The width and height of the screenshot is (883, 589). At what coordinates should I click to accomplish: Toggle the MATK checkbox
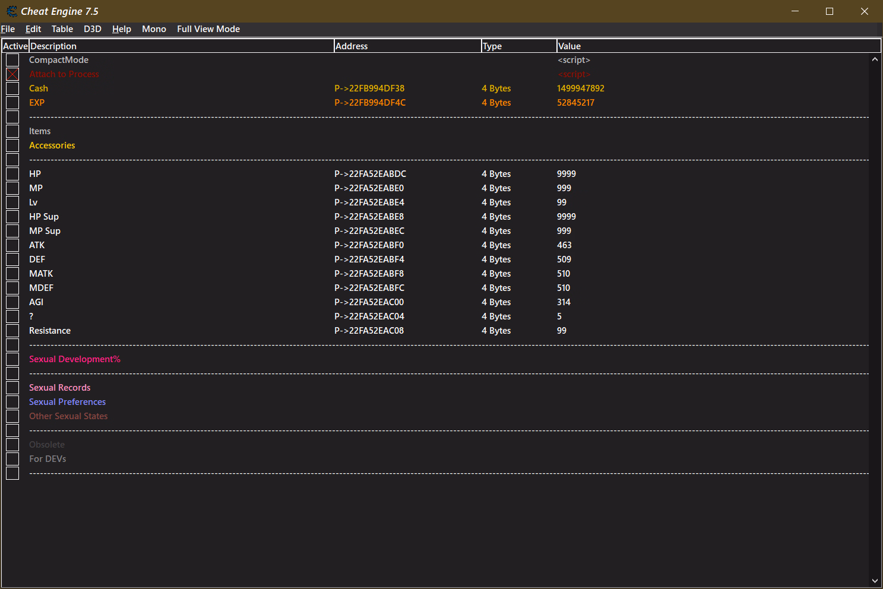(12, 274)
